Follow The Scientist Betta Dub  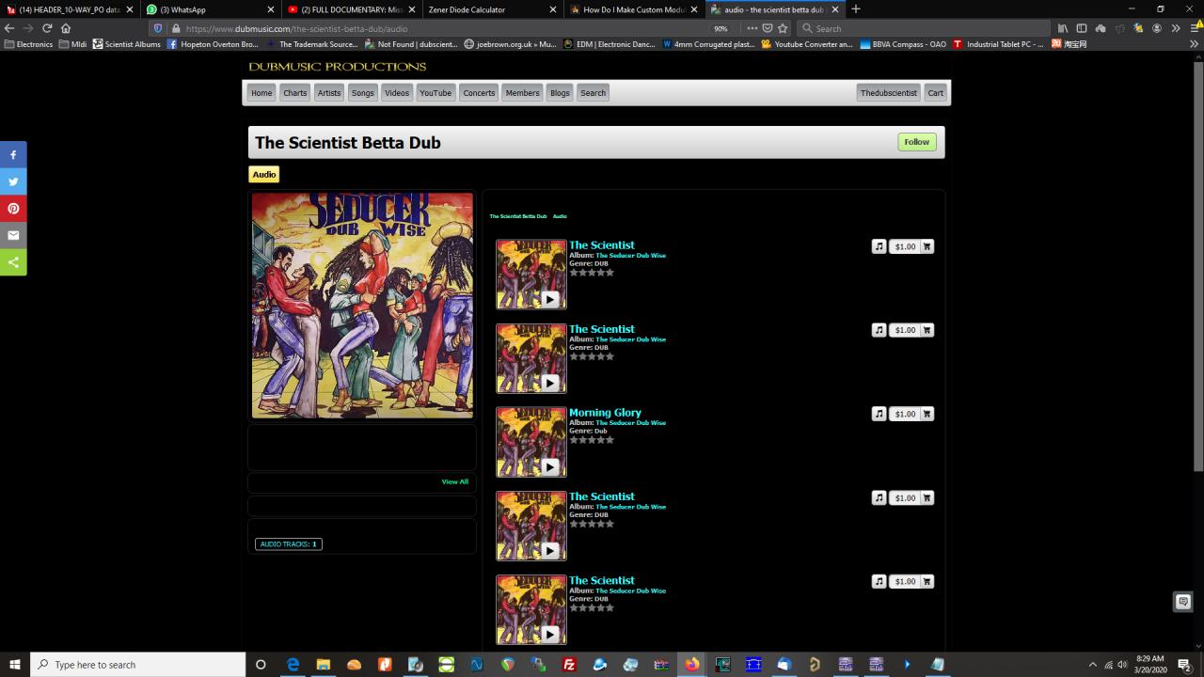pos(917,142)
